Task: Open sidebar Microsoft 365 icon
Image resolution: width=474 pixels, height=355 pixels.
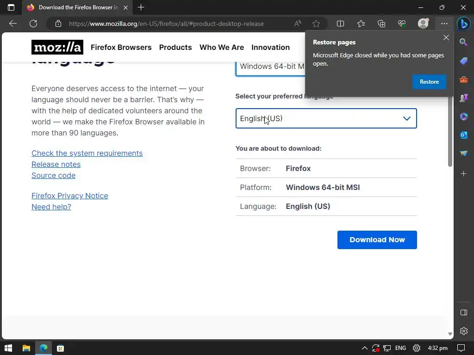Action: (x=463, y=116)
